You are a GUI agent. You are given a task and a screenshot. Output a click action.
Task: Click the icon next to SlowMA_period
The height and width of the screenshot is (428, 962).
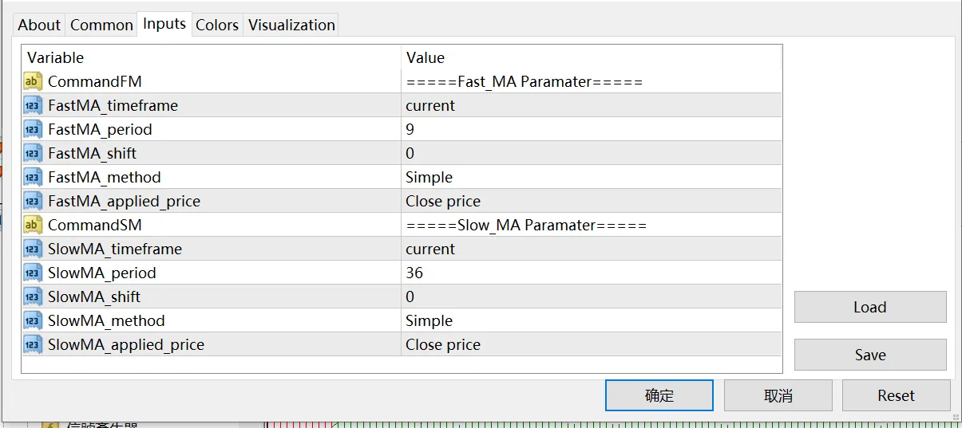coord(33,273)
